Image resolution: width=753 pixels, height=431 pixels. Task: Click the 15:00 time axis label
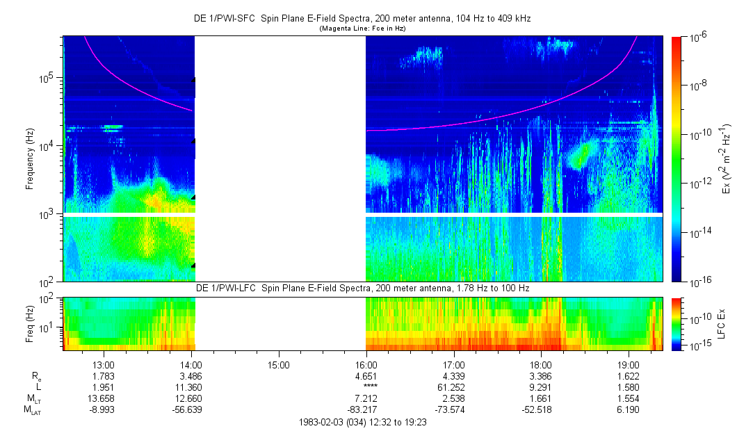pyautogui.click(x=278, y=364)
